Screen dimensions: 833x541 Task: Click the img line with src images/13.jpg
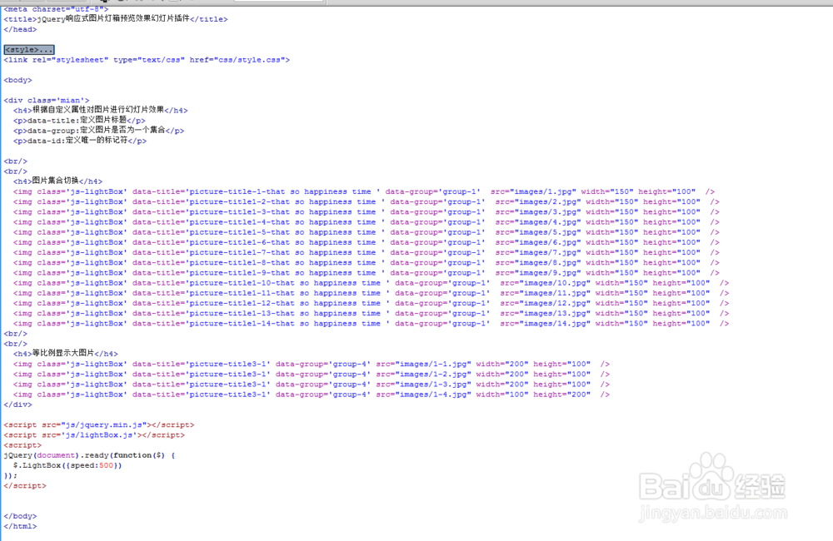tap(372, 313)
